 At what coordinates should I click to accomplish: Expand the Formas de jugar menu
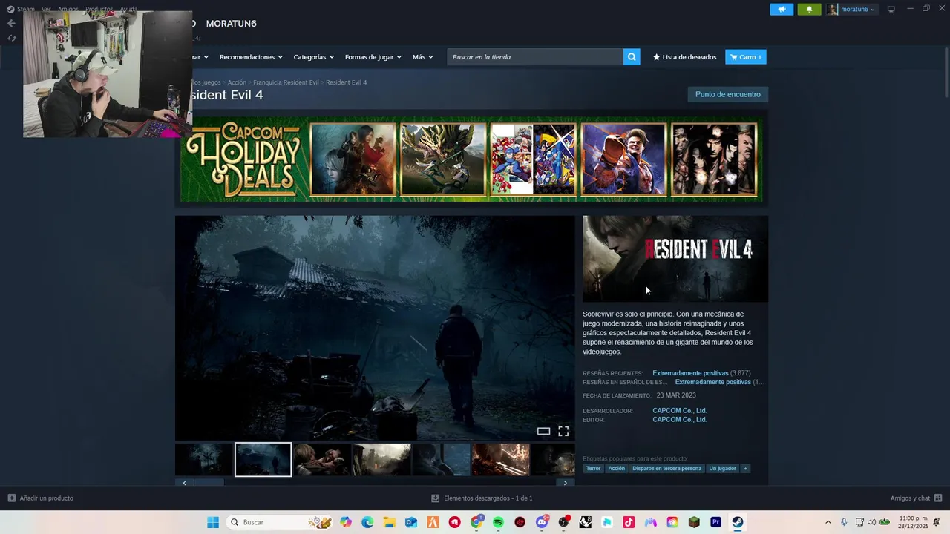(x=373, y=57)
